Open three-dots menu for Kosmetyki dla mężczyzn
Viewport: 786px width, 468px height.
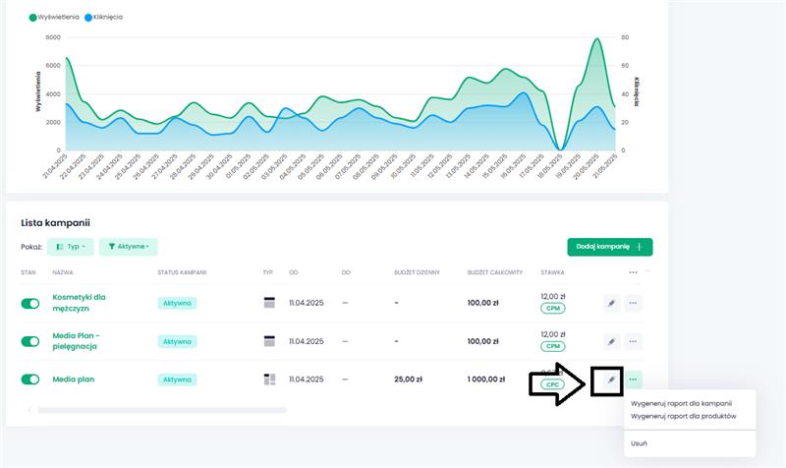[633, 304]
